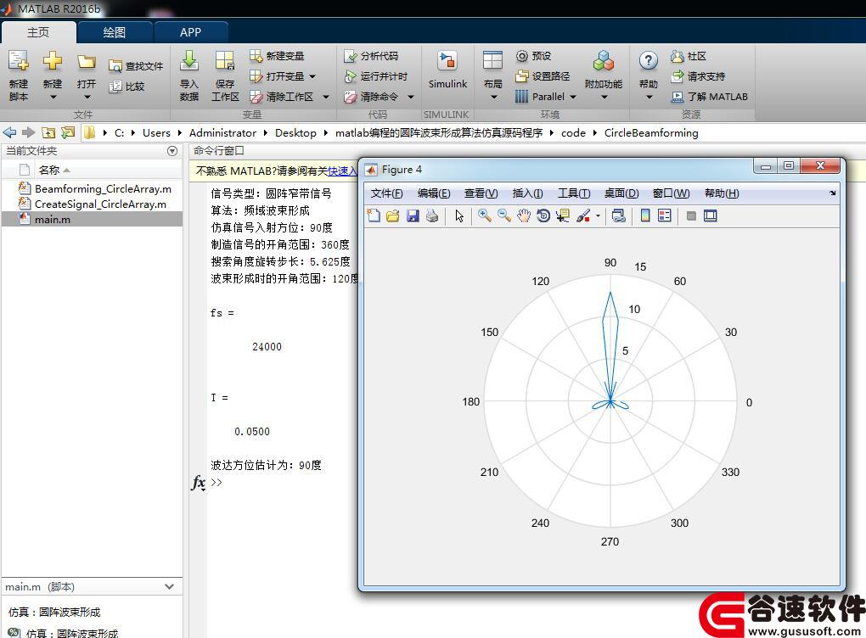Select Zoom In tool in Figure 4

coord(484,215)
